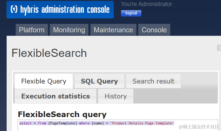Click inside the FlexibleSearch query editor
The image size is (221, 131).
pos(118,125)
